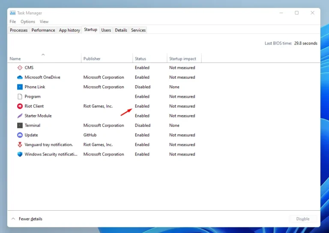Click the Windows Security shield icon

[20, 154]
